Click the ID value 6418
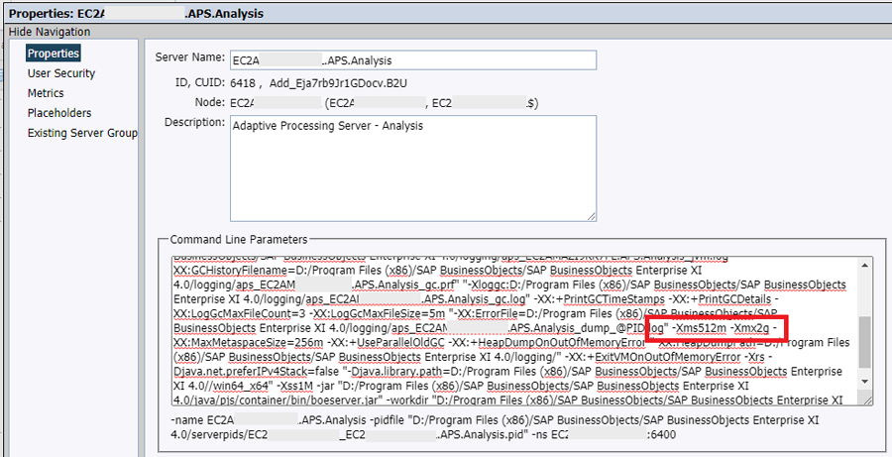Viewport: 892px width, 457px height. (x=243, y=83)
